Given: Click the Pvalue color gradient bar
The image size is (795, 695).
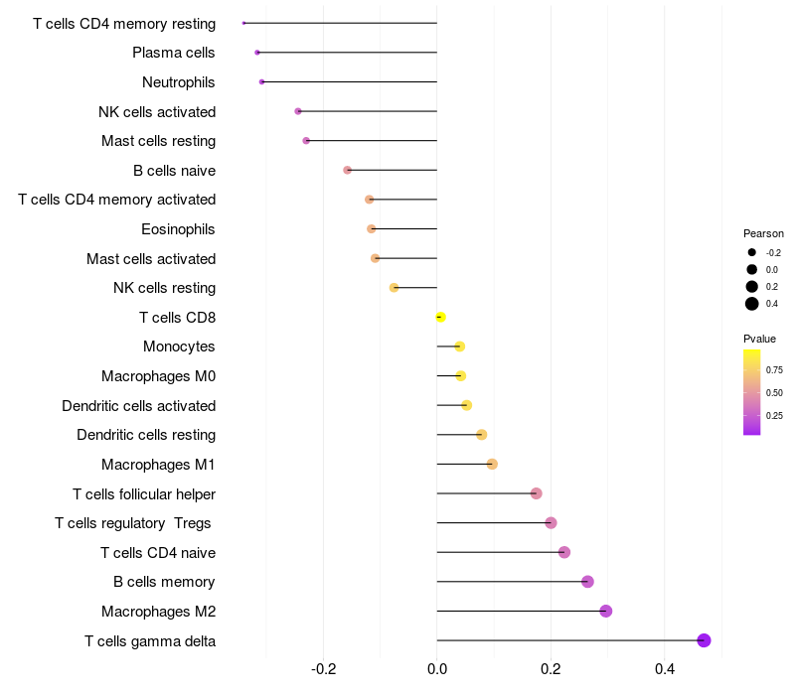Looking at the screenshot, I should 752,392.
